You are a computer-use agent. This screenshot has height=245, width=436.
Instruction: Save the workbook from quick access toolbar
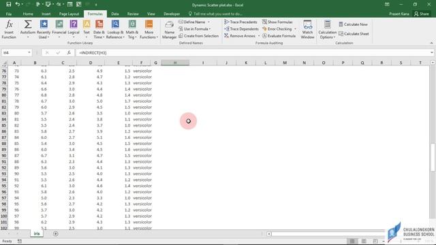(9, 5)
